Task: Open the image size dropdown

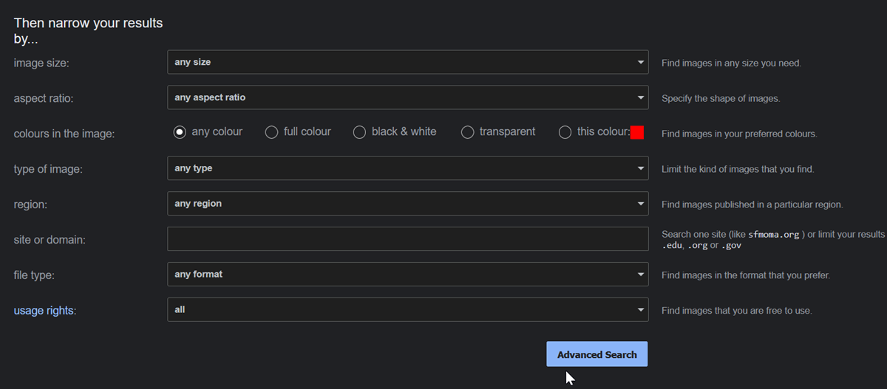Action: [407, 63]
